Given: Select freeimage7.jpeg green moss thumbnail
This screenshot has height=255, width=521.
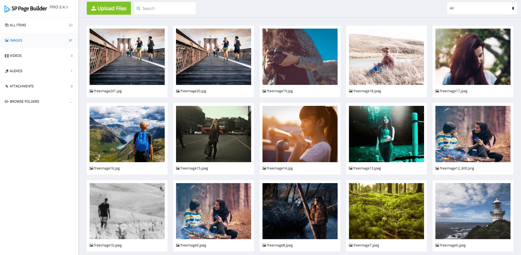Looking at the screenshot, I should click(x=386, y=211).
